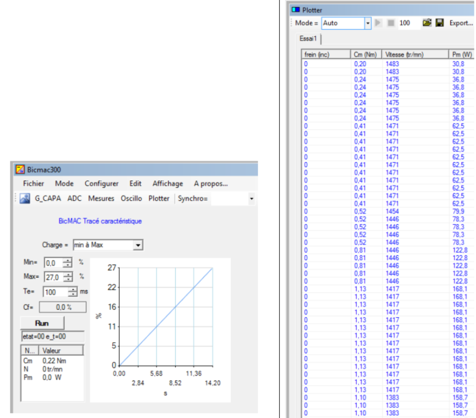The image size is (476, 418).
Task: Click the 'Vitesse (tr/mn)' column header
Action: click(415, 54)
